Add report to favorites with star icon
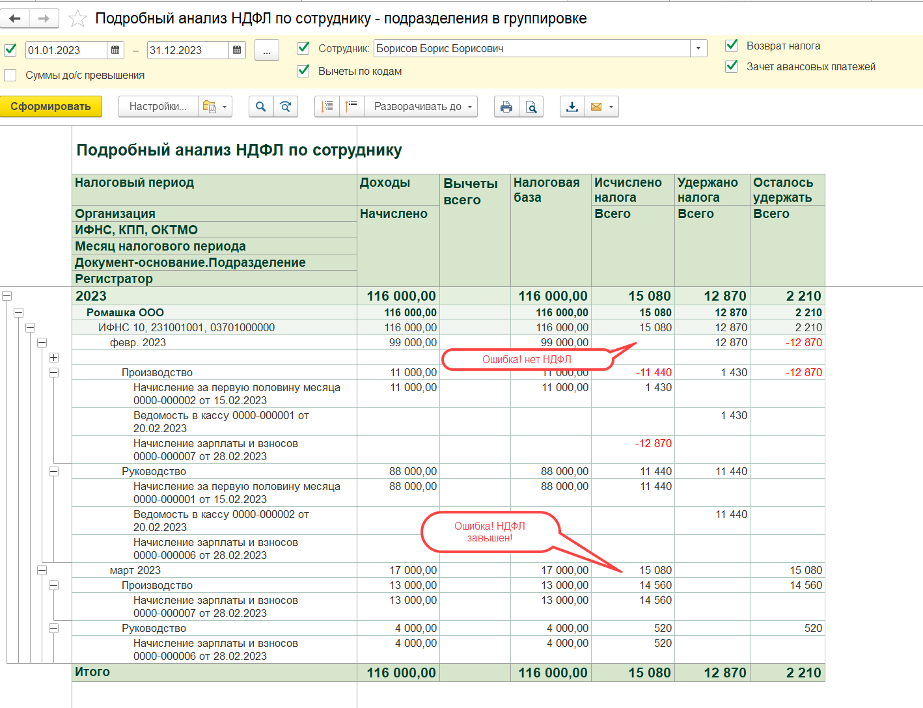 point(77,18)
